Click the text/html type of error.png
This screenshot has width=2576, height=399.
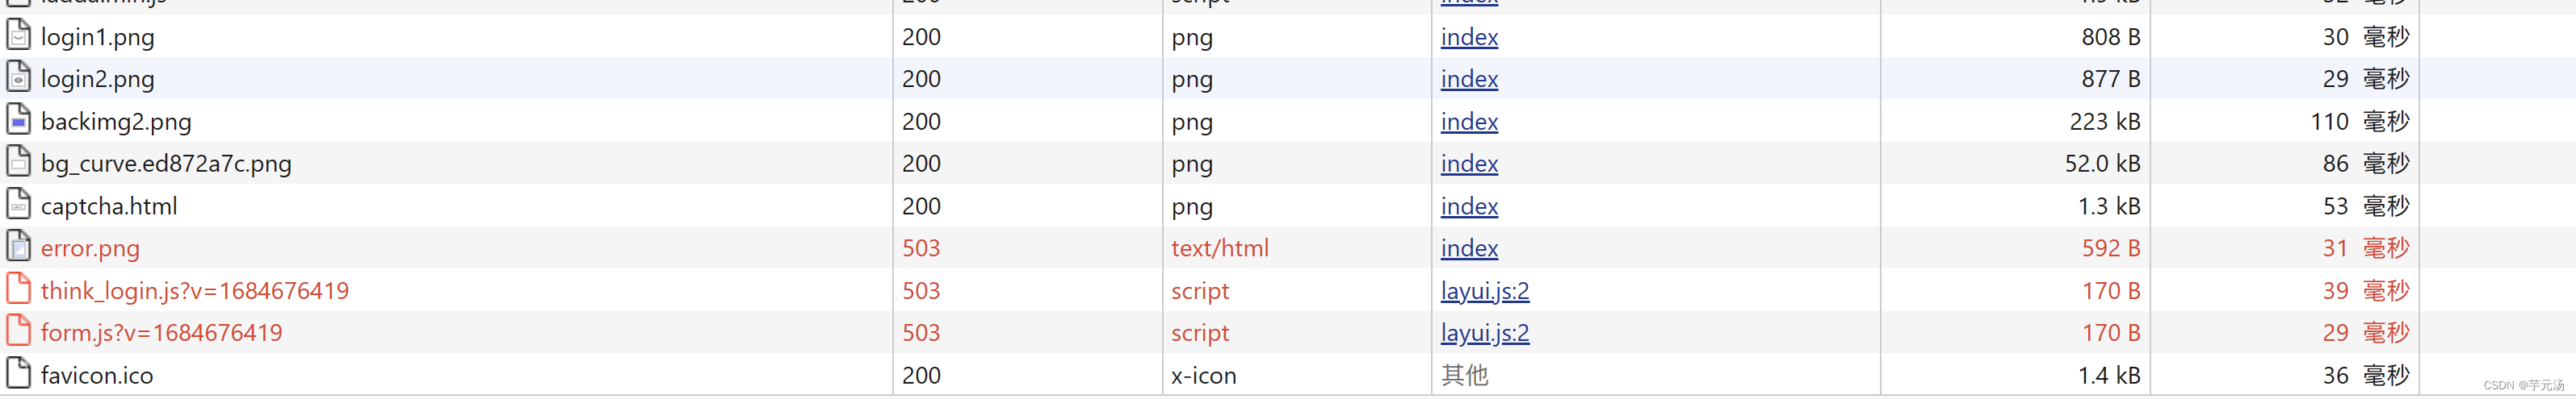tap(1220, 248)
